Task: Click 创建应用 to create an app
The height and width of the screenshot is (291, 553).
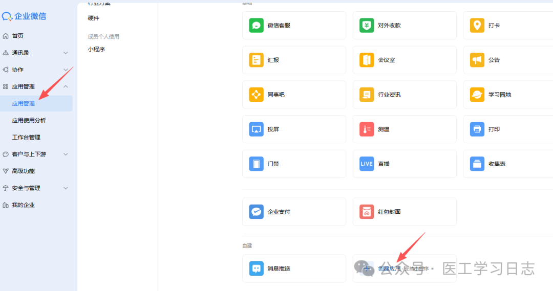Action: pos(389,268)
